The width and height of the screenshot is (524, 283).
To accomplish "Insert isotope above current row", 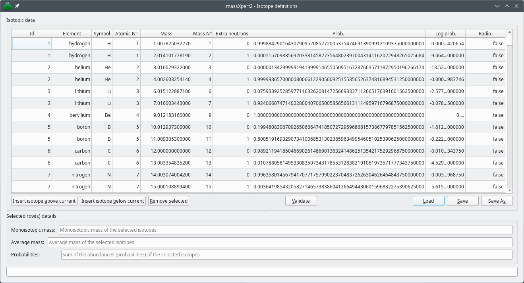I will [x=44, y=201].
